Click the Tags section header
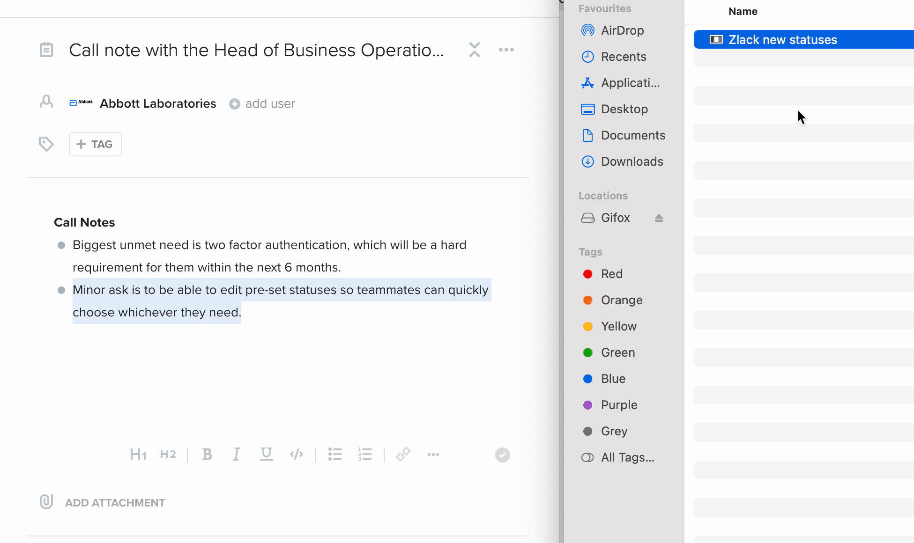The width and height of the screenshot is (914, 543). tap(590, 252)
